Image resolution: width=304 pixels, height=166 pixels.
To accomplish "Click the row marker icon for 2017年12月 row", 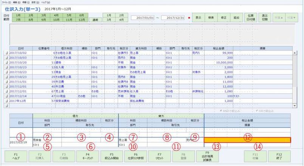I will (6, 101).
